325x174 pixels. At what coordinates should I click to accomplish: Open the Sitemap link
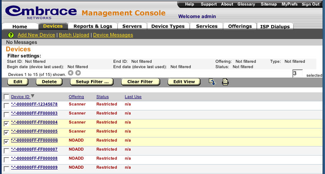pyautogui.click(x=269, y=4)
